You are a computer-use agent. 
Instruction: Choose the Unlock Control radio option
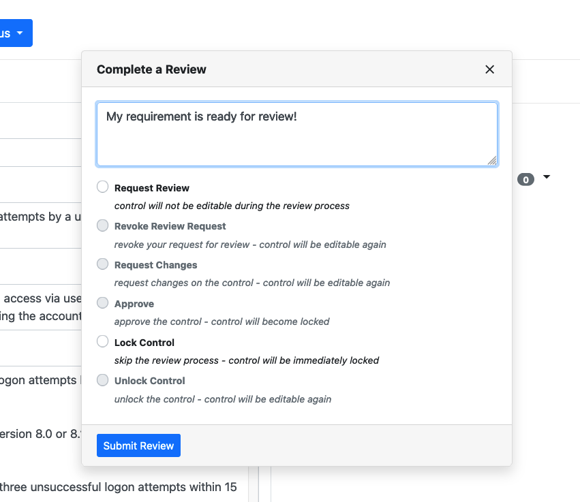pyautogui.click(x=102, y=380)
